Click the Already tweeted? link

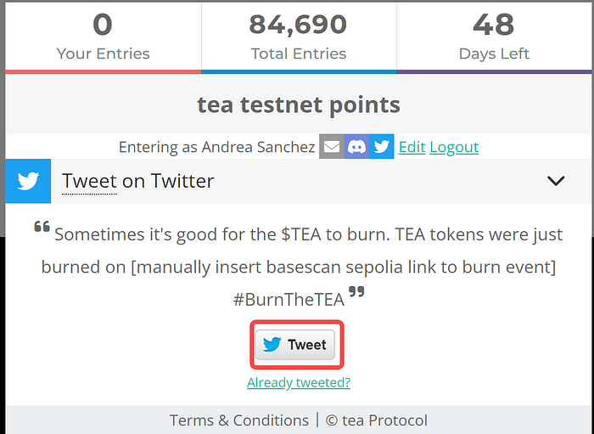tap(299, 382)
